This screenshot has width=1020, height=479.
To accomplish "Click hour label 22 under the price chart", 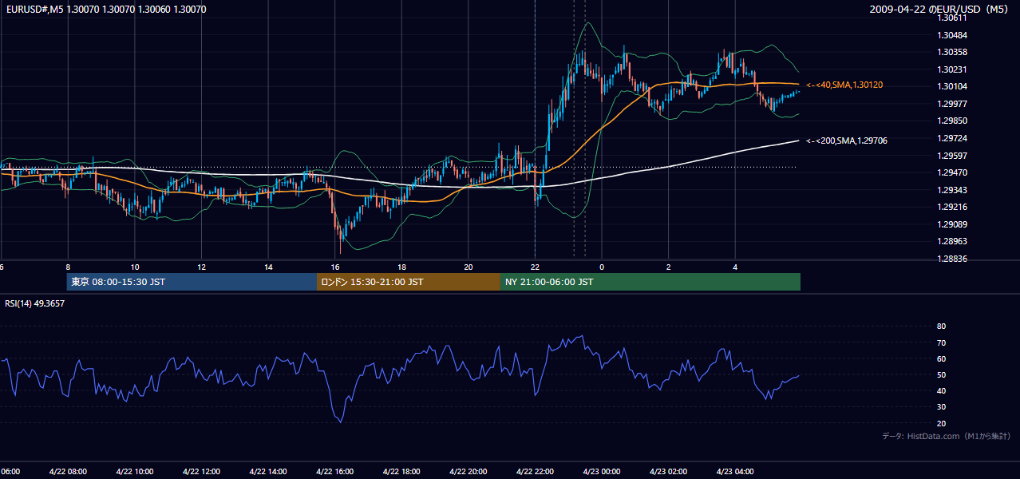I will (535, 267).
